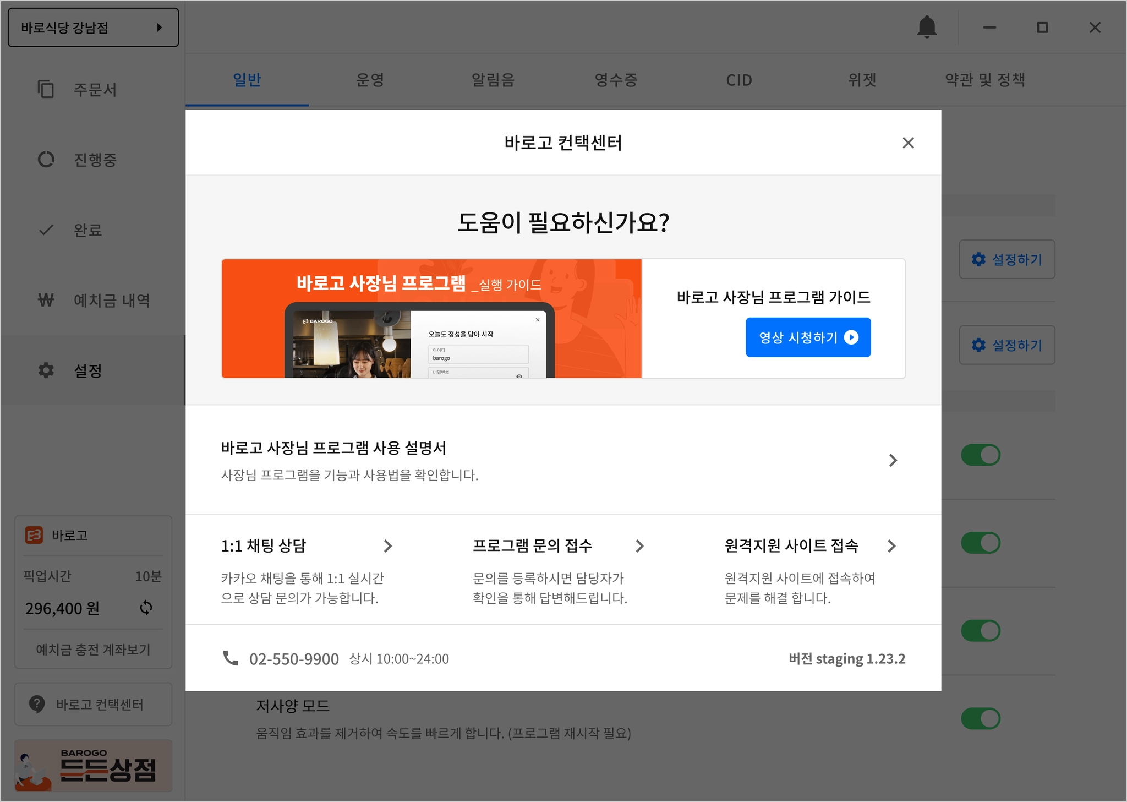Refresh the deposit balance with refresh icon
Image resolution: width=1127 pixels, height=802 pixels.
tap(146, 608)
